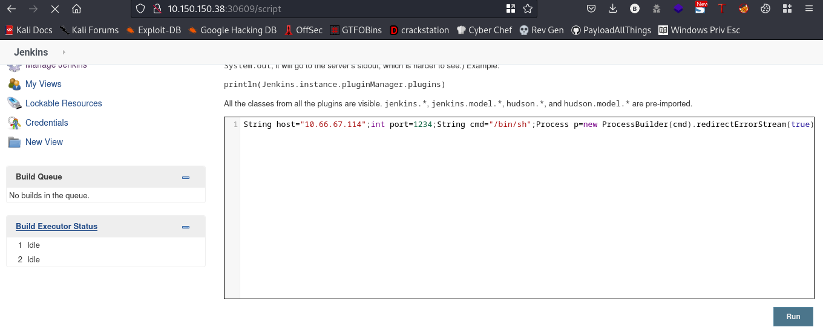
Task: Stop loading the page
Action: (55, 9)
